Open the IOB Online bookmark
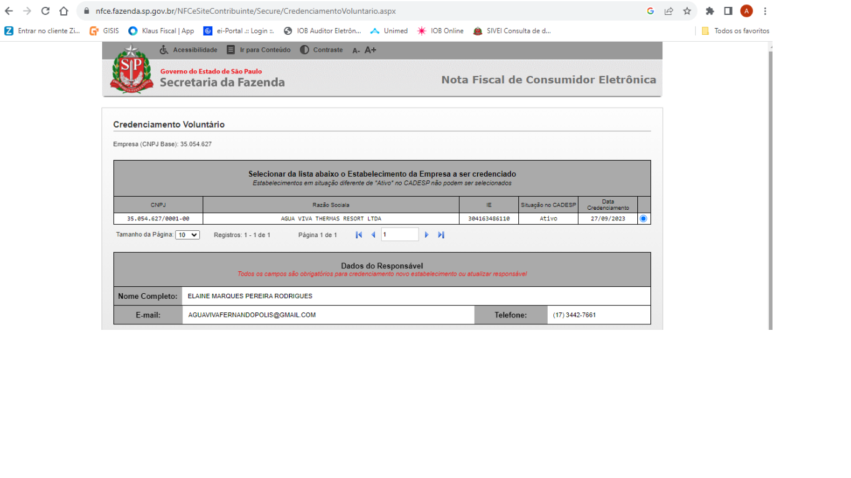851x478 pixels. coord(441,30)
